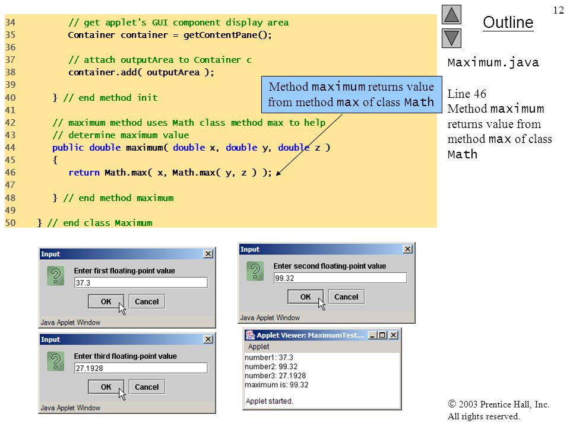This screenshot has height=427, width=570.
Task: Close the second floating-point Input dialog
Action: (407, 249)
